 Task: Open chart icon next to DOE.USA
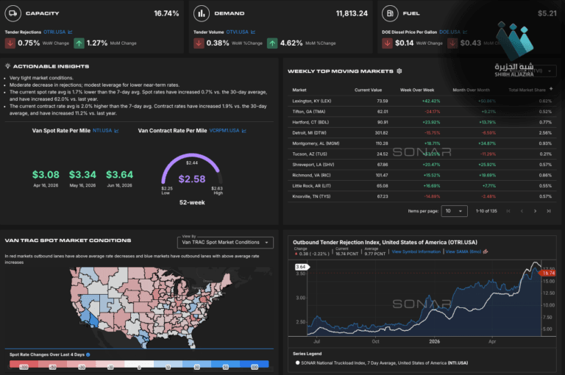[465, 32]
